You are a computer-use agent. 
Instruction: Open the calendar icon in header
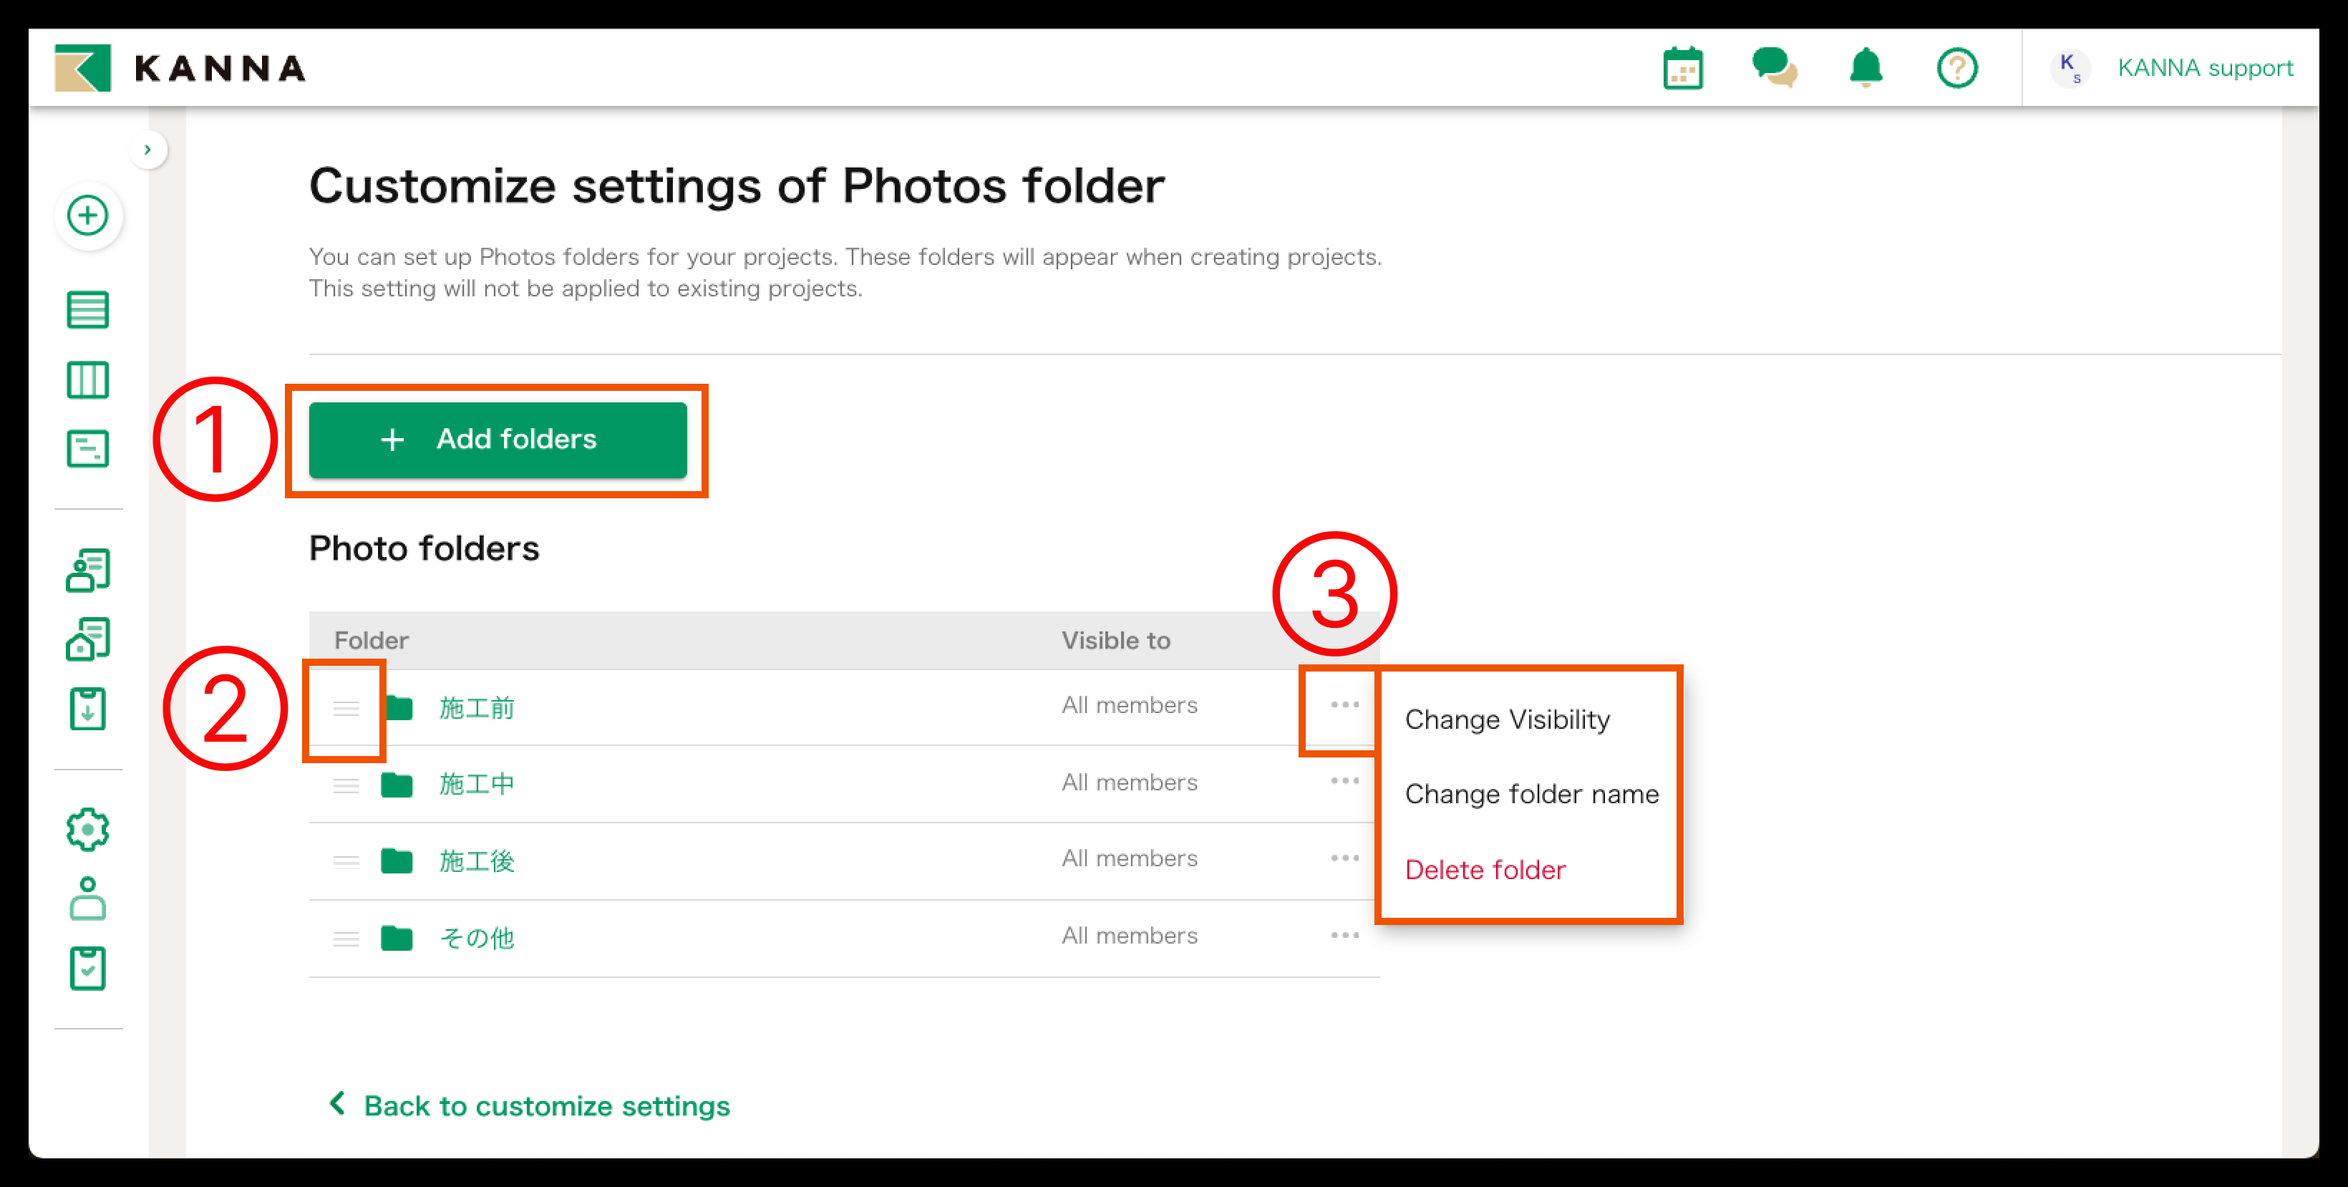click(1682, 69)
